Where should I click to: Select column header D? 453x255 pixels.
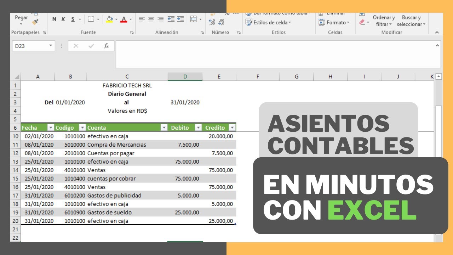(x=185, y=76)
